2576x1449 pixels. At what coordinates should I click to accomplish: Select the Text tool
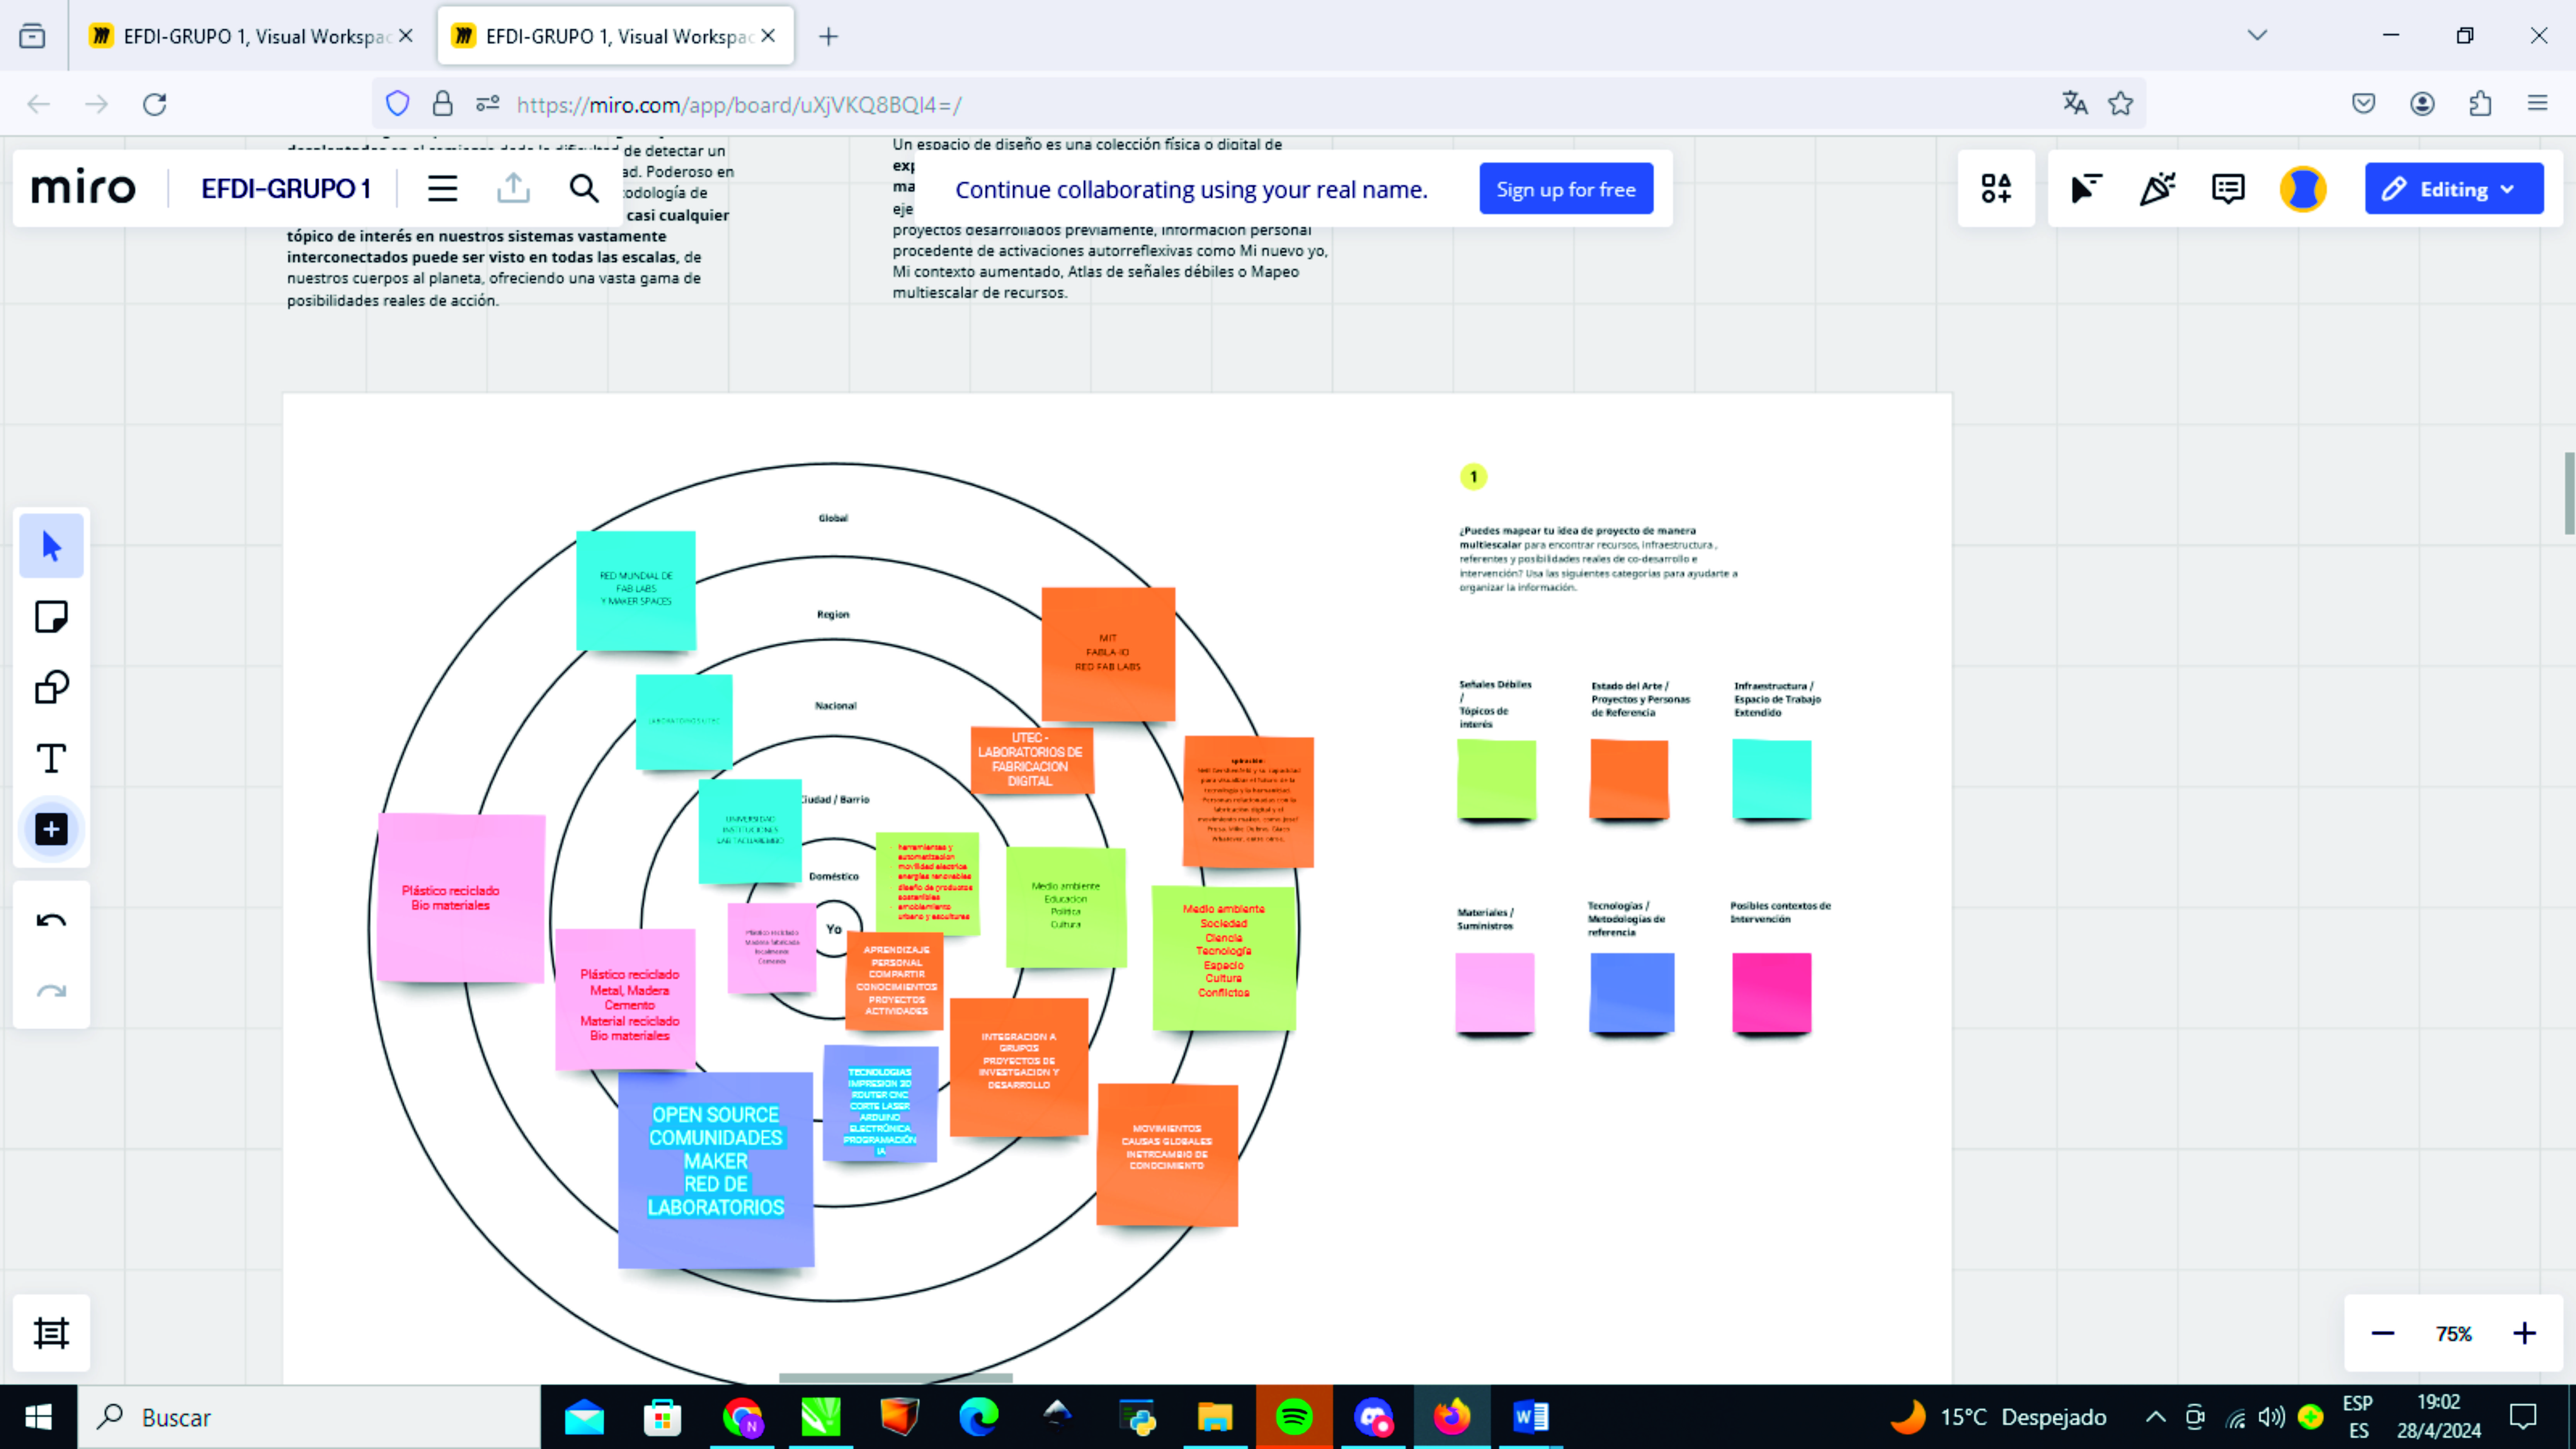click(51, 759)
